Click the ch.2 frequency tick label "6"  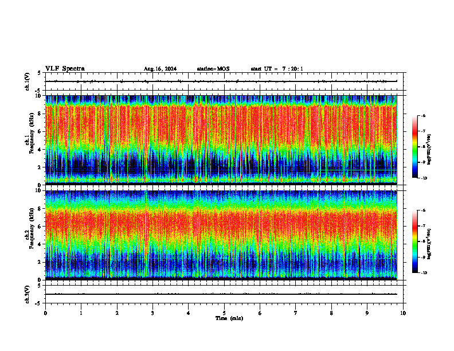click(x=40, y=227)
